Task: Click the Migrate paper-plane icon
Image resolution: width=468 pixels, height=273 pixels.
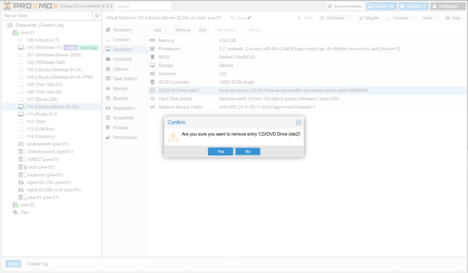Action: 361,18
